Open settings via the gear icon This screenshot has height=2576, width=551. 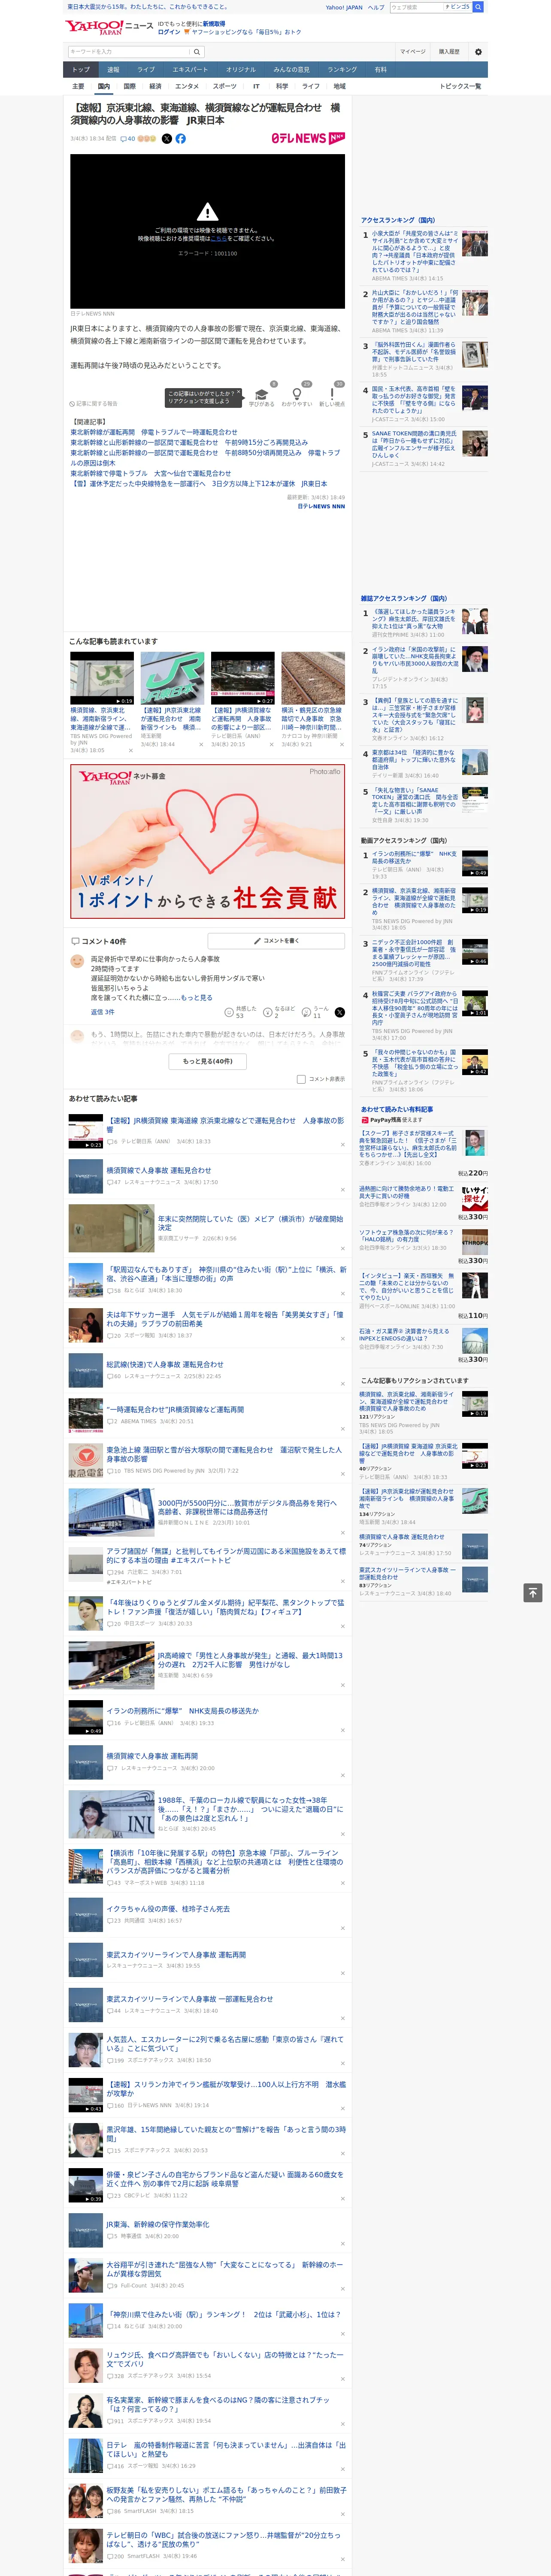478,52
